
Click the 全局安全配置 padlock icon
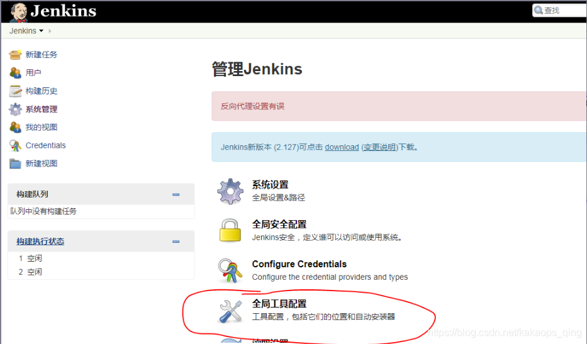pyautogui.click(x=230, y=230)
